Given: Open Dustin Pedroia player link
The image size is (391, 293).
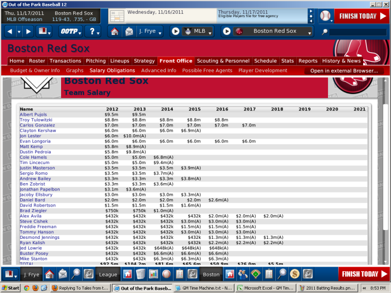Looking at the screenshot, I should [35, 152].
